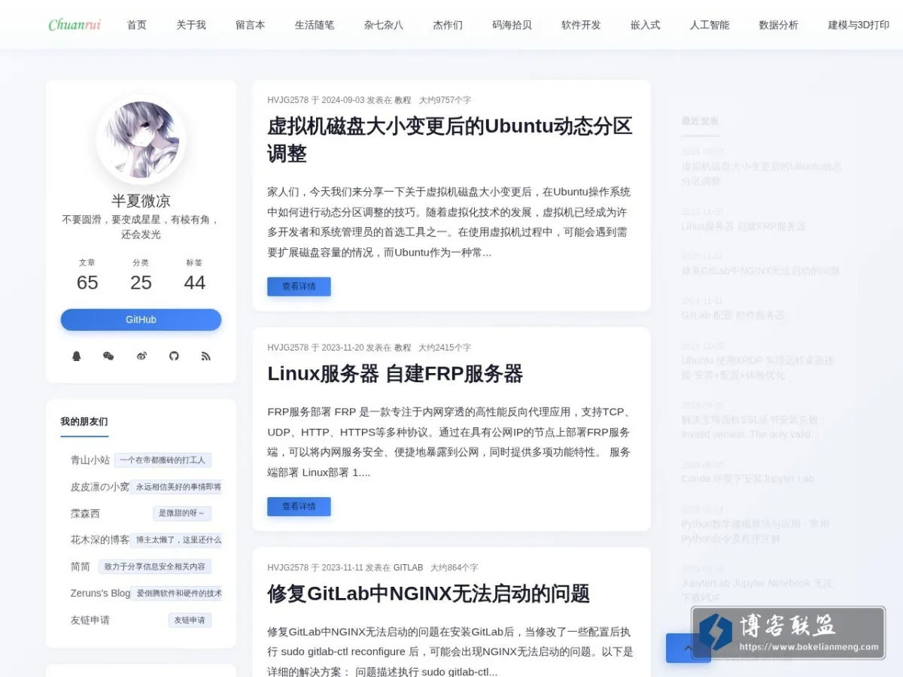
Task: Click the blue GitHub button
Action: tap(141, 320)
